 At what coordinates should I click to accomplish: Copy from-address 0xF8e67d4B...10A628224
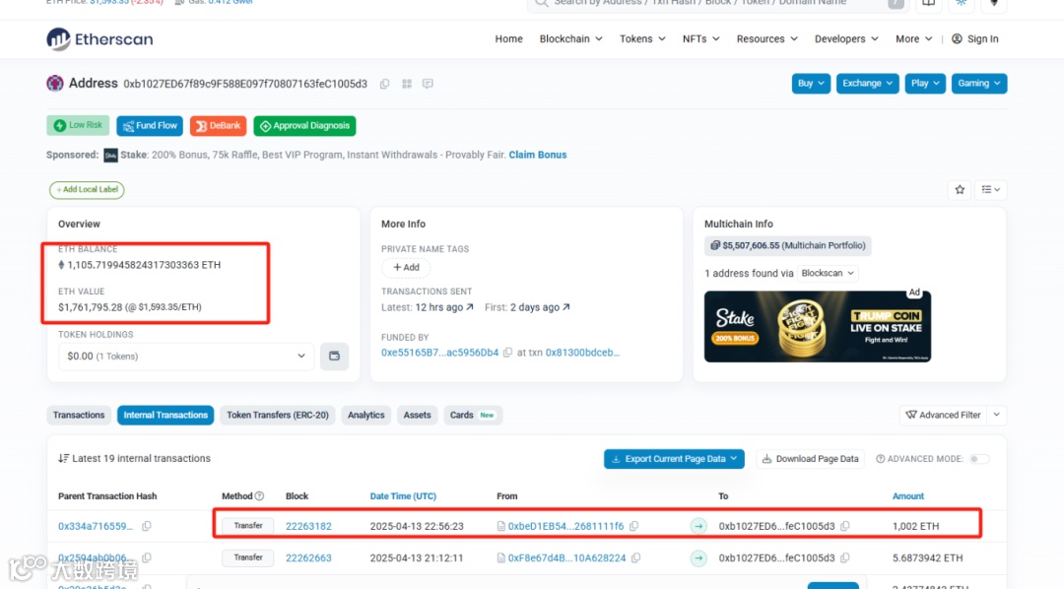click(x=635, y=557)
